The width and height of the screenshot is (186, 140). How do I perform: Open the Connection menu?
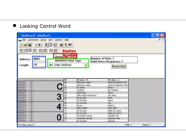pyautogui.click(x=33, y=40)
